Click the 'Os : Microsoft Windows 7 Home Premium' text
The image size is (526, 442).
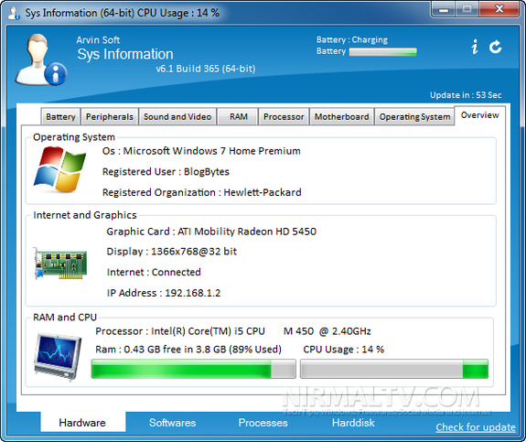(201, 151)
